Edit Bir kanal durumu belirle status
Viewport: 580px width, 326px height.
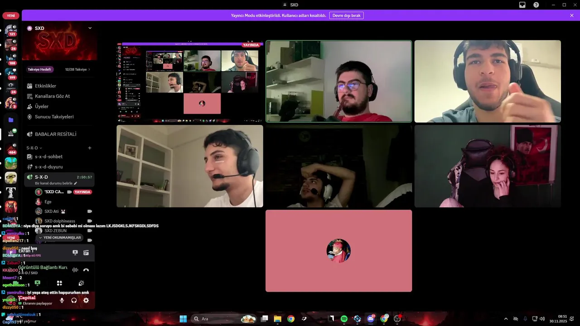tap(56, 183)
